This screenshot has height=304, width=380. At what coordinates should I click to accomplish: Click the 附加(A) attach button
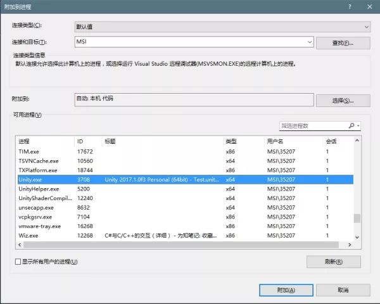pos(286,290)
